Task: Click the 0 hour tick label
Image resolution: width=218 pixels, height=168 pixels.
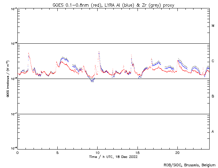Action: [17, 153]
